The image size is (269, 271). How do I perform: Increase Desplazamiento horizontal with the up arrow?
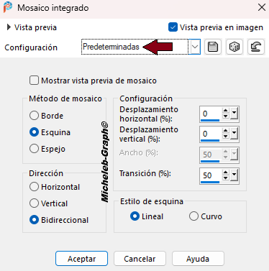[225, 111]
